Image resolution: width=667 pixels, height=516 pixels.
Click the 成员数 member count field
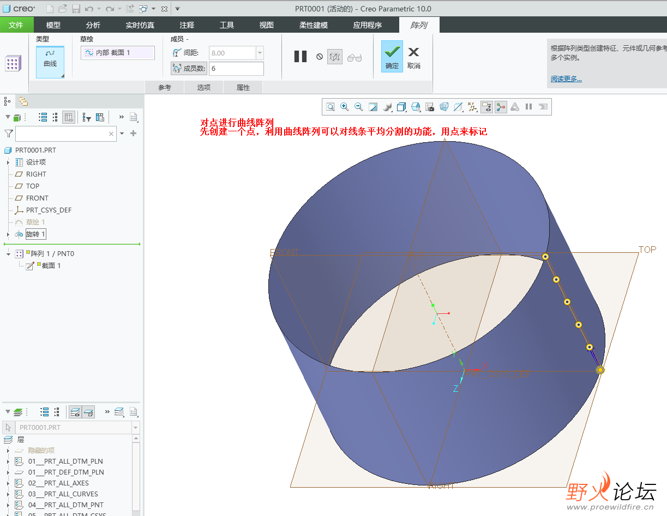236,69
